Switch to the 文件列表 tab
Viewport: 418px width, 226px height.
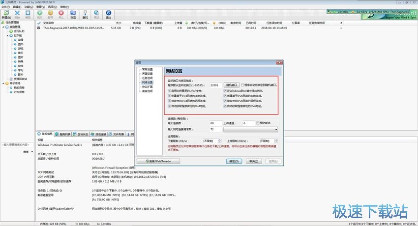(x=116, y=134)
